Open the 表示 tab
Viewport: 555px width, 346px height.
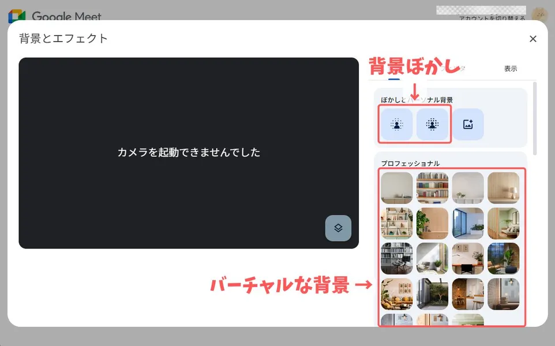(511, 69)
